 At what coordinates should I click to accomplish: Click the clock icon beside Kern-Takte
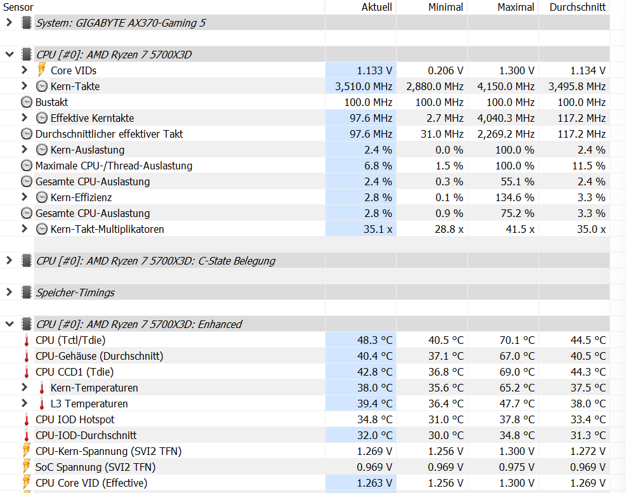[41, 86]
